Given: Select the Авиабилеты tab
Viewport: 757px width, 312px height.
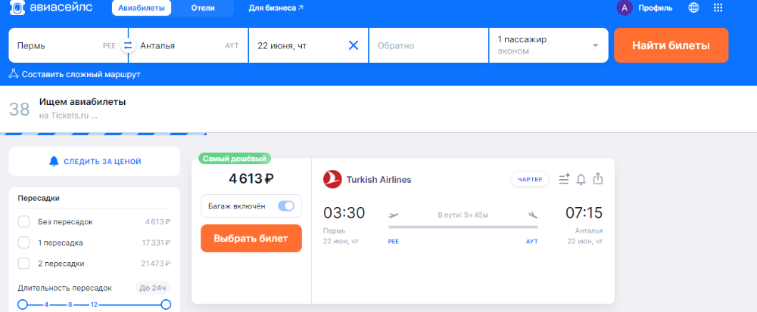Looking at the screenshot, I should [x=142, y=8].
